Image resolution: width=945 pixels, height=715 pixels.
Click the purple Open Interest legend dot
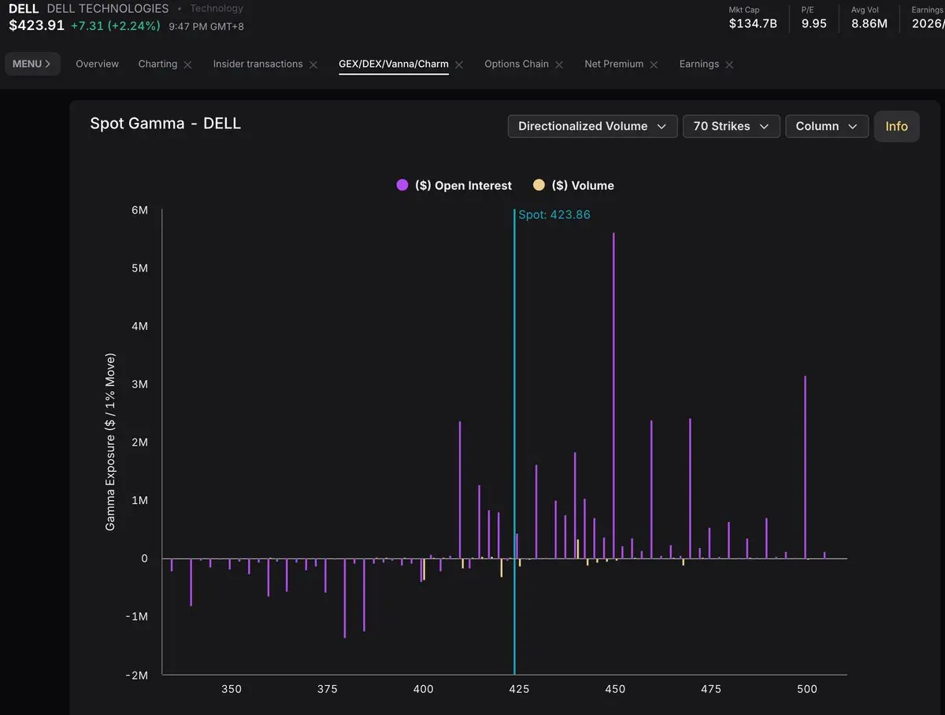(402, 185)
